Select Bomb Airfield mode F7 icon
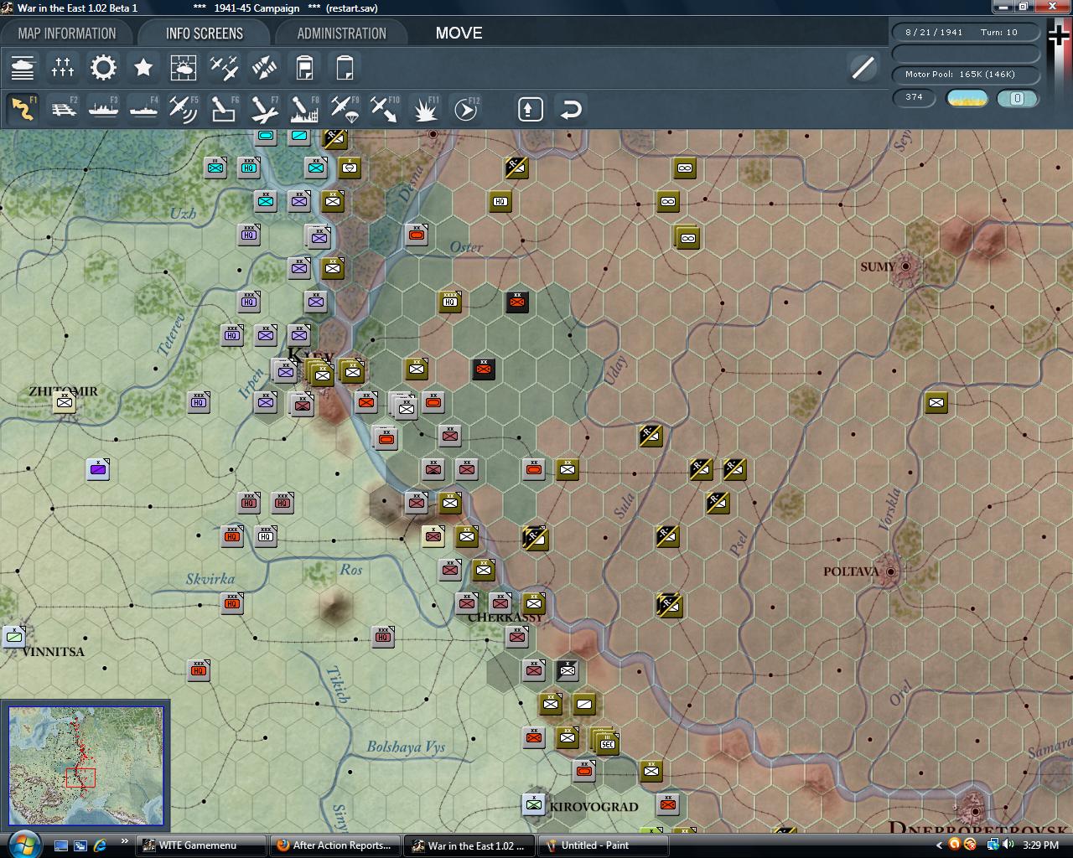The width and height of the screenshot is (1073, 858). click(x=264, y=109)
